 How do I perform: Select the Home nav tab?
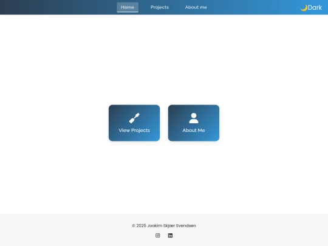point(128,7)
